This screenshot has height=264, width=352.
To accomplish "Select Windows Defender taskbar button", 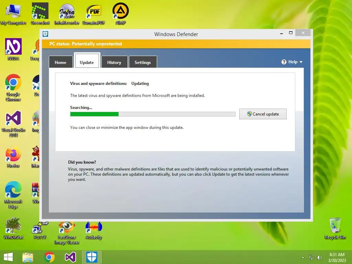I will (91, 257).
